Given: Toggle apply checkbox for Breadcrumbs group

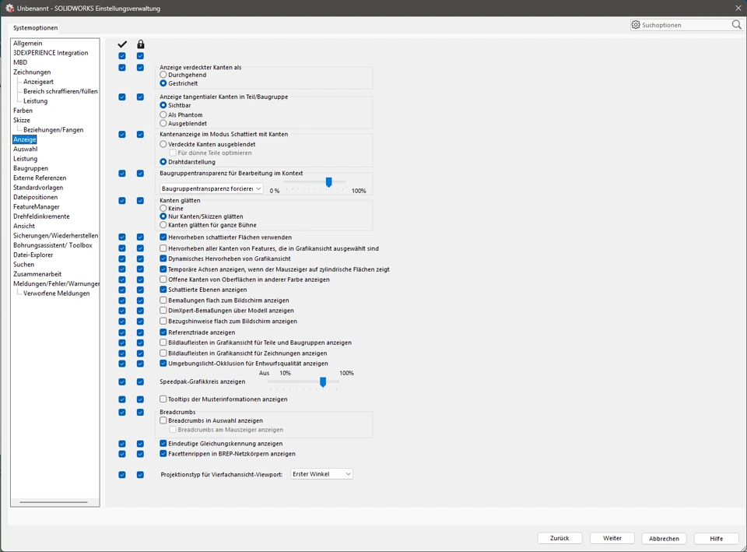Looking at the screenshot, I should pos(122,413).
